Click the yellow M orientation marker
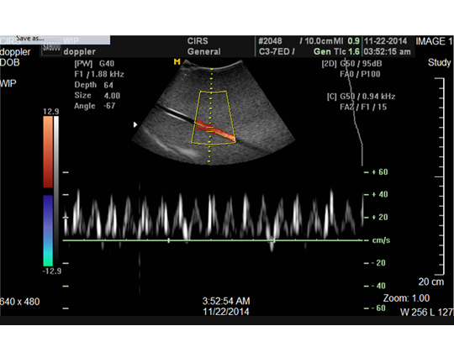The width and height of the screenshot is (454, 363). [x=177, y=61]
